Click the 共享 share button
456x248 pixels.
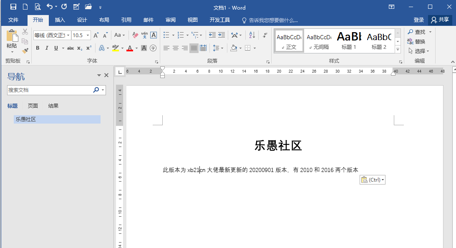pyautogui.click(x=440, y=20)
